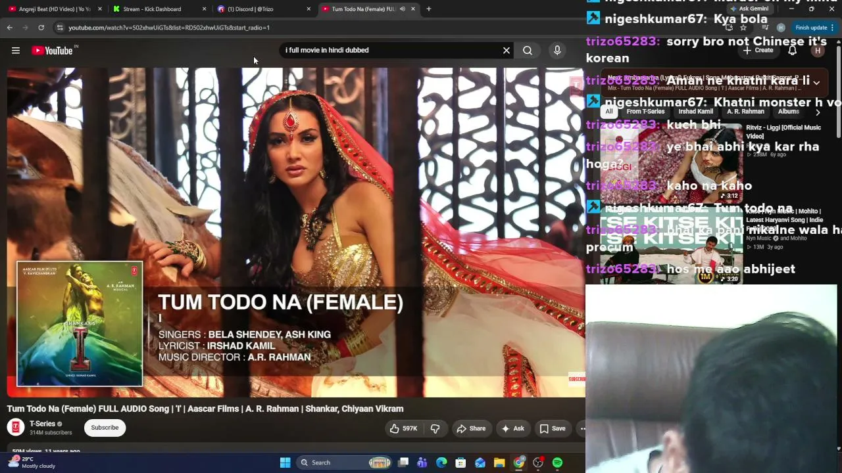842x473 pixels.
Task: Open Ask Gemini in the browser
Action: (750, 9)
